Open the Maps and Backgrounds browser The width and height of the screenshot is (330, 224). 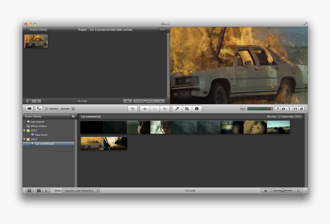(x=301, y=109)
